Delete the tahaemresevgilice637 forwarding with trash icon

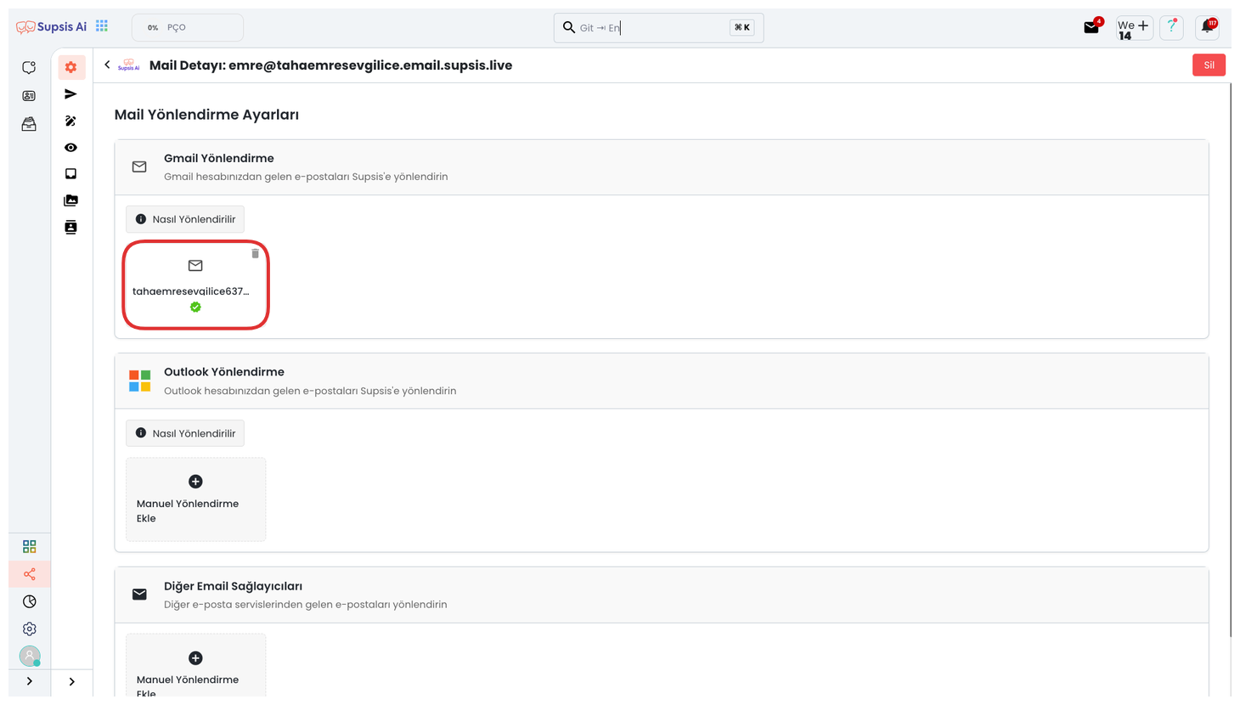(x=255, y=253)
